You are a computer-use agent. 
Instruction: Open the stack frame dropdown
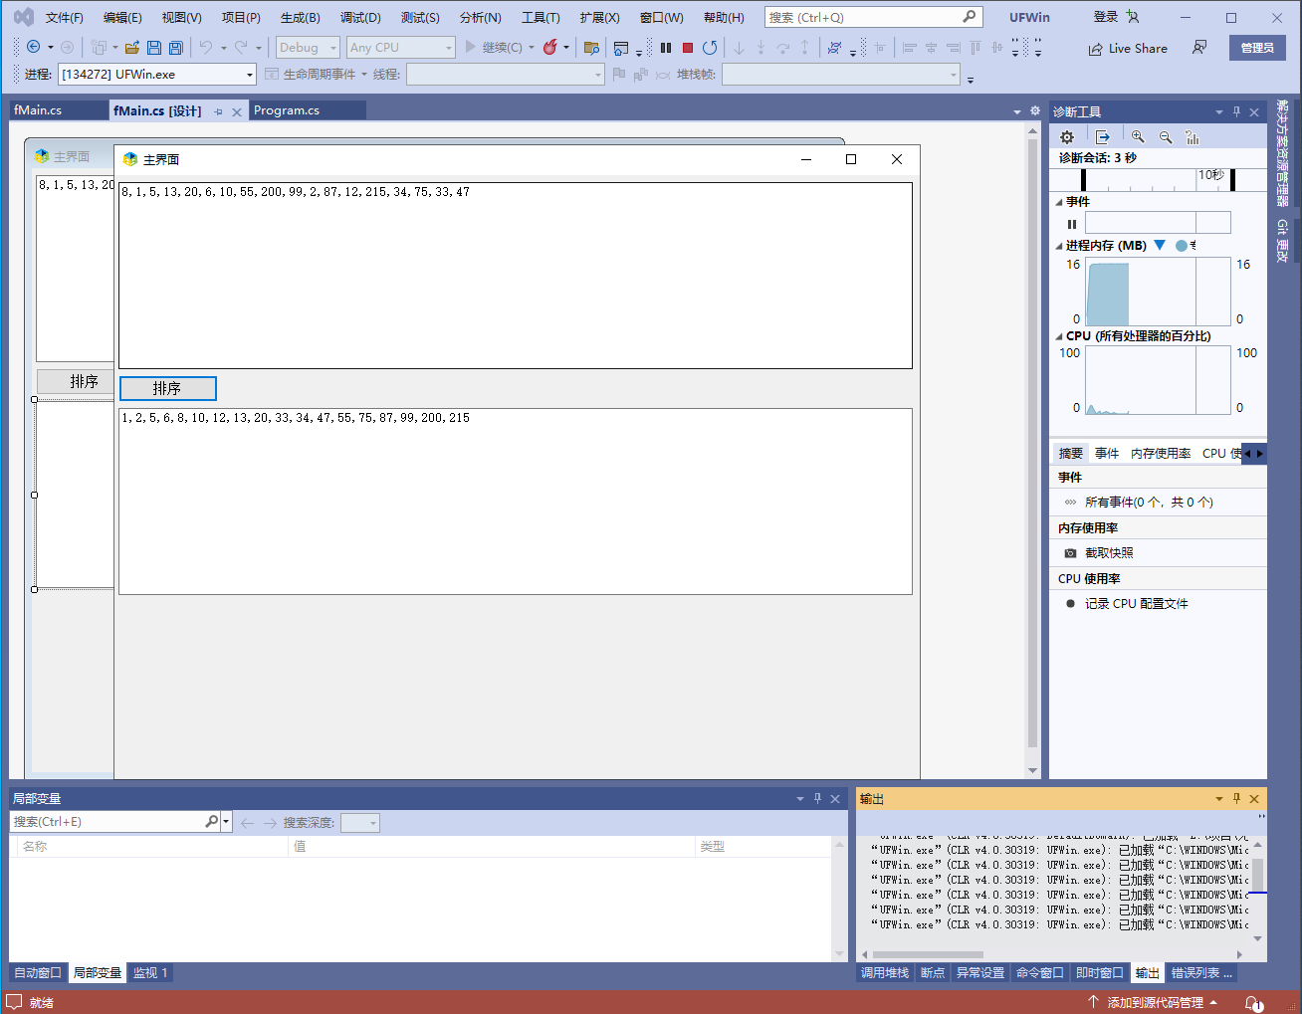841,75
